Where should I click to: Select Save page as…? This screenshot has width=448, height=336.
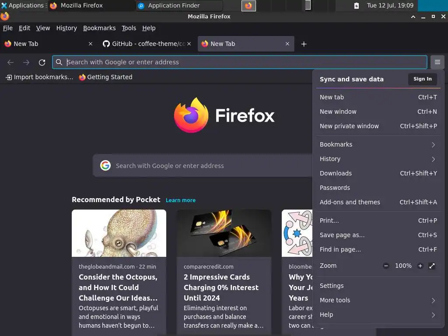378,235
